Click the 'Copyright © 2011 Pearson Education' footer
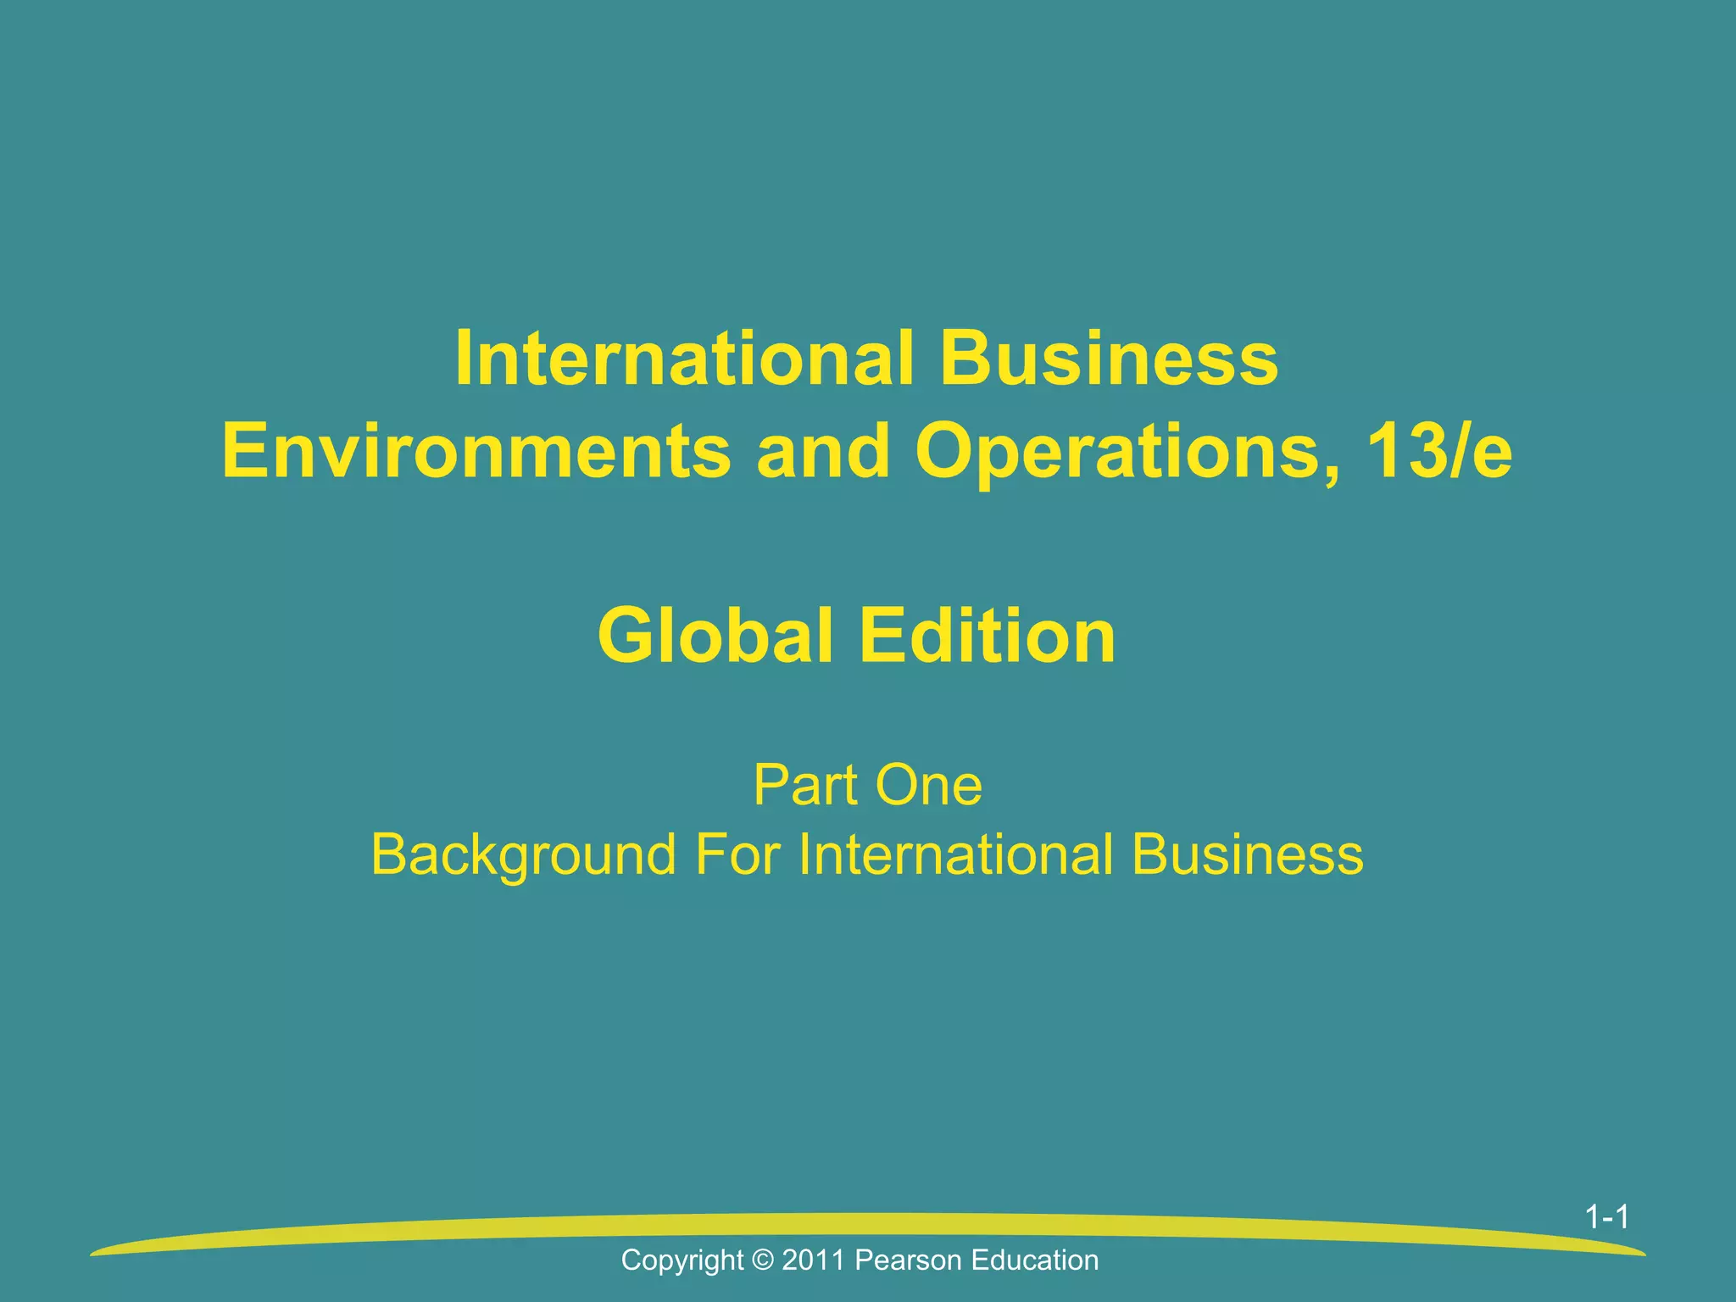Viewport: 1736px width, 1302px height. (x=860, y=1260)
